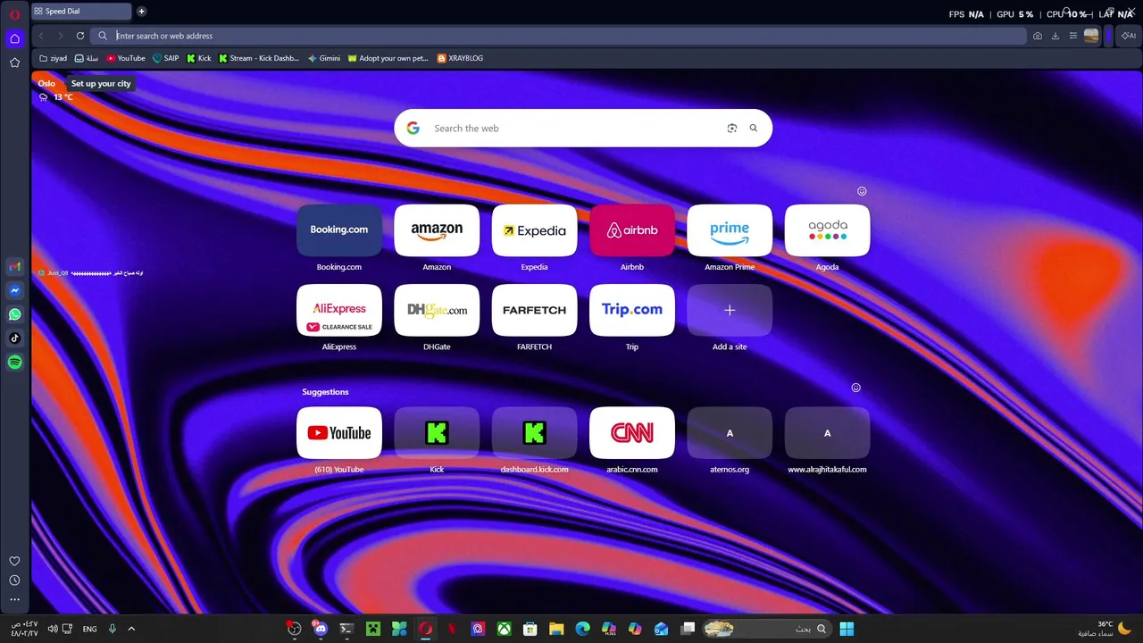Viewport: 1143px width, 643px height.
Task: Open the Expedia speed dial tile
Action: pyautogui.click(x=534, y=230)
